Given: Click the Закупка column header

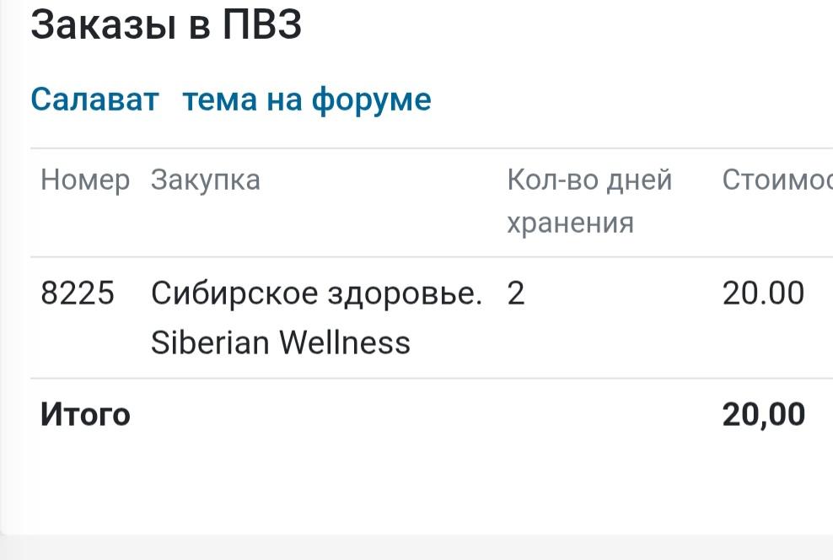Looking at the screenshot, I should (205, 180).
